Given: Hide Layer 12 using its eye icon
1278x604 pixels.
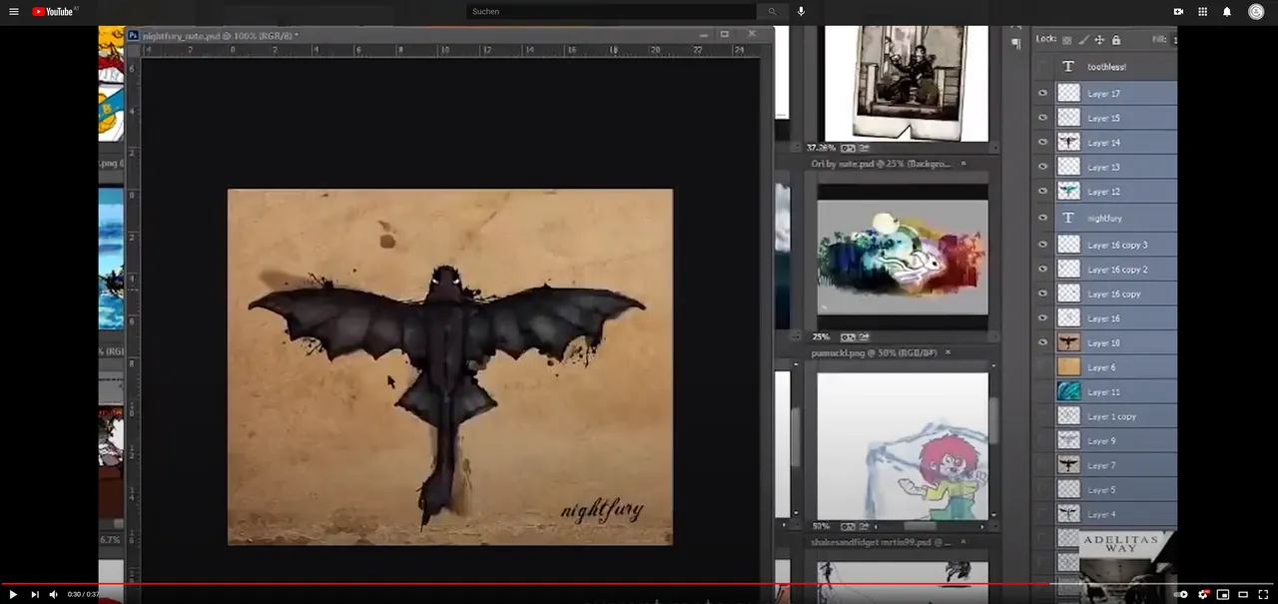Looking at the screenshot, I should 1043,191.
